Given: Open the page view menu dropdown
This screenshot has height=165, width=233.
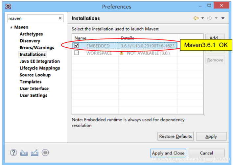Looking at the screenshot, I should pos(223,18).
